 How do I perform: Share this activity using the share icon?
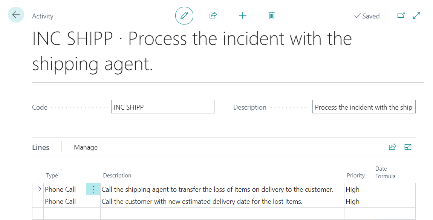(213, 15)
